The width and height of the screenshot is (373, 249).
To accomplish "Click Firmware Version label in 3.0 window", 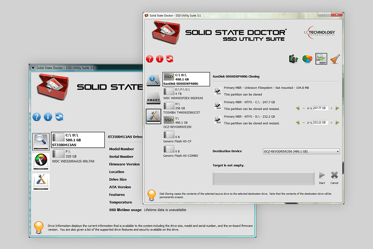I will tap(124, 164).
